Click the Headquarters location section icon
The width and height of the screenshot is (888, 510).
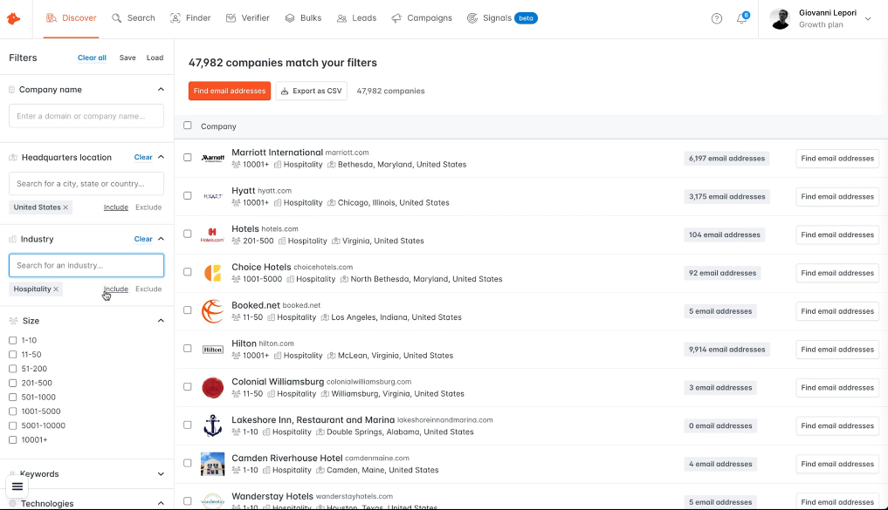tap(13, 157)
